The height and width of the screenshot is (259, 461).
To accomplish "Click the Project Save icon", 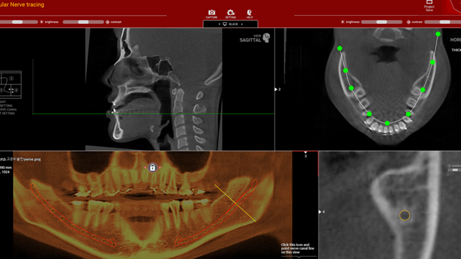I will 429,3.
